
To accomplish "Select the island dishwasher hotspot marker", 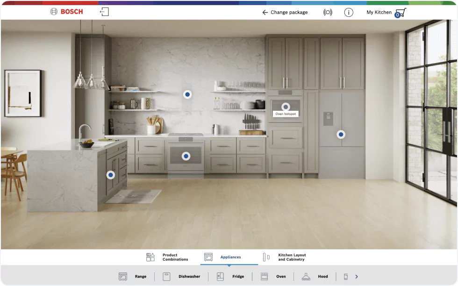I will (110, 175).
